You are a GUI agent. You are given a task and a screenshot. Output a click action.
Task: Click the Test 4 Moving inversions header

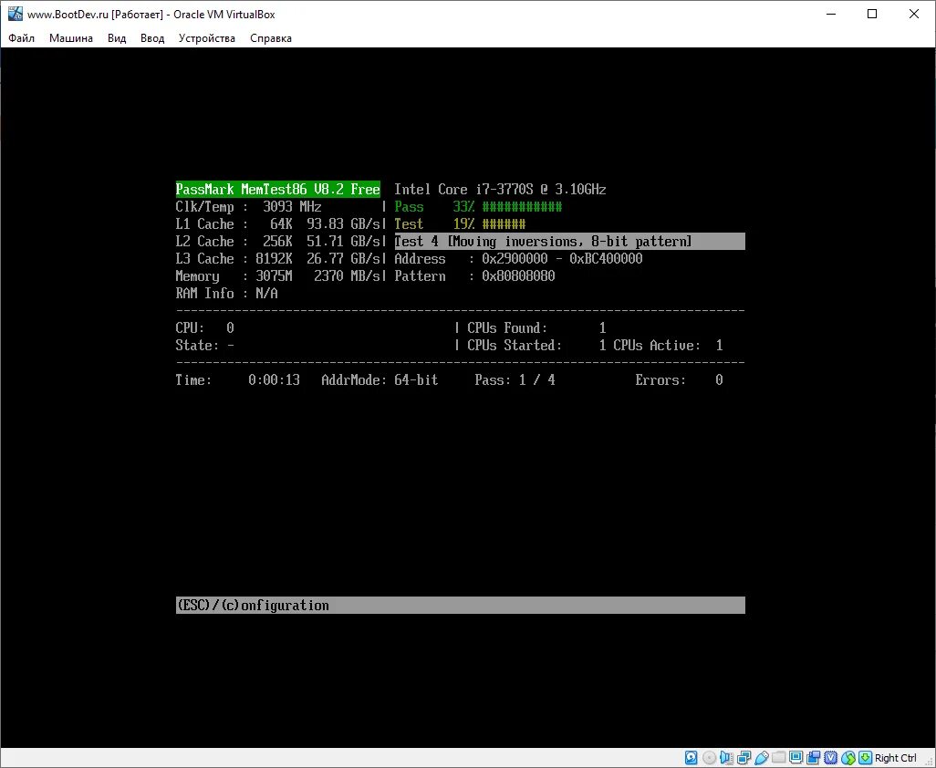[x=569, y=241]
